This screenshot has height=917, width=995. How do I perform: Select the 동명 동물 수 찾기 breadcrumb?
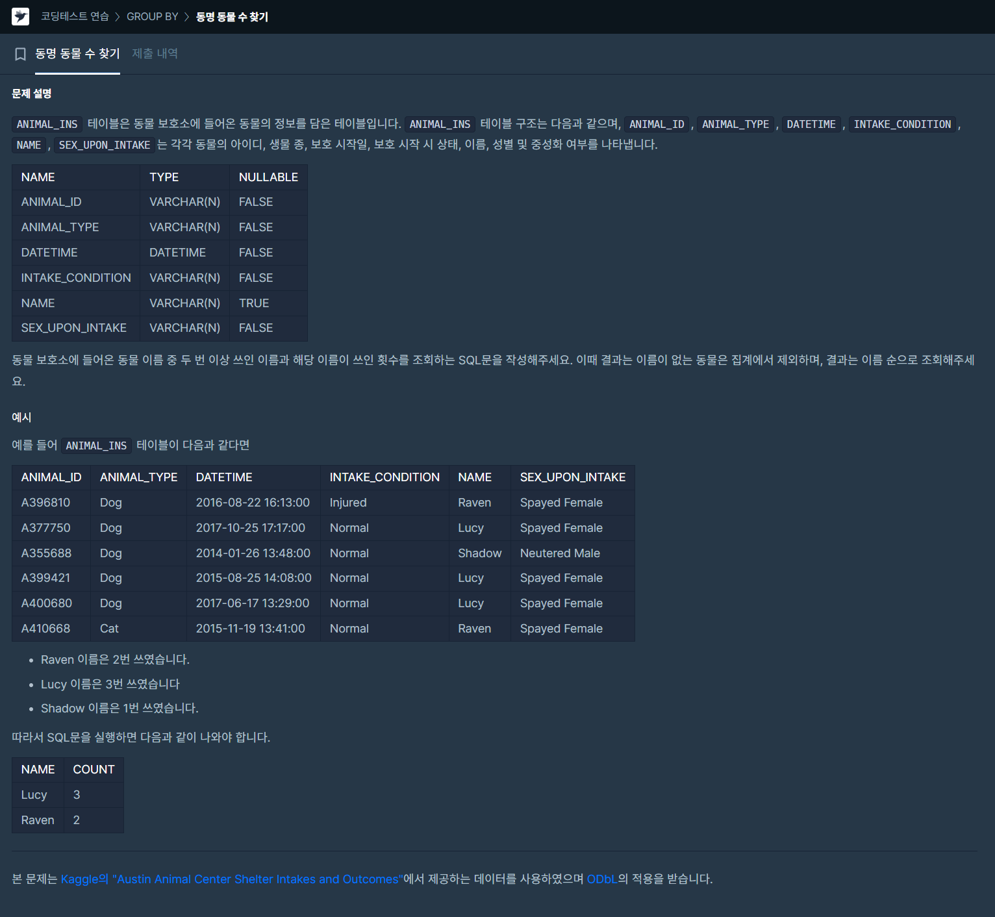(x=232, y=16)
